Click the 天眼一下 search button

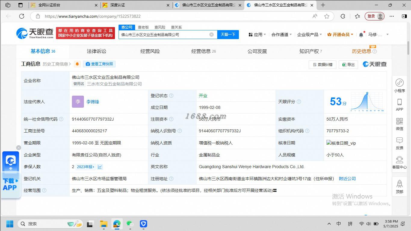(x=228, y=35)
